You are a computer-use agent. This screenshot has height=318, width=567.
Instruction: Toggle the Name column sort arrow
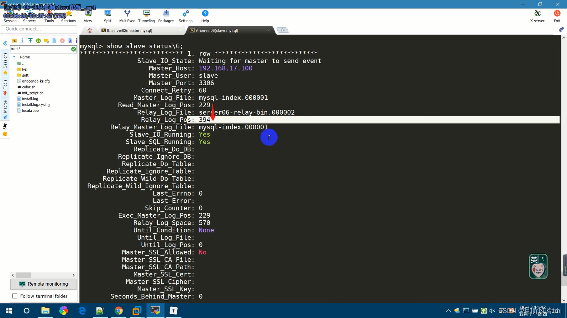click(14, 57)
